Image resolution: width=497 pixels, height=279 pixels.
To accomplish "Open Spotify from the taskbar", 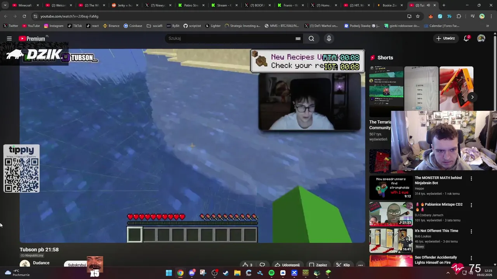I will tap(271, 273).
